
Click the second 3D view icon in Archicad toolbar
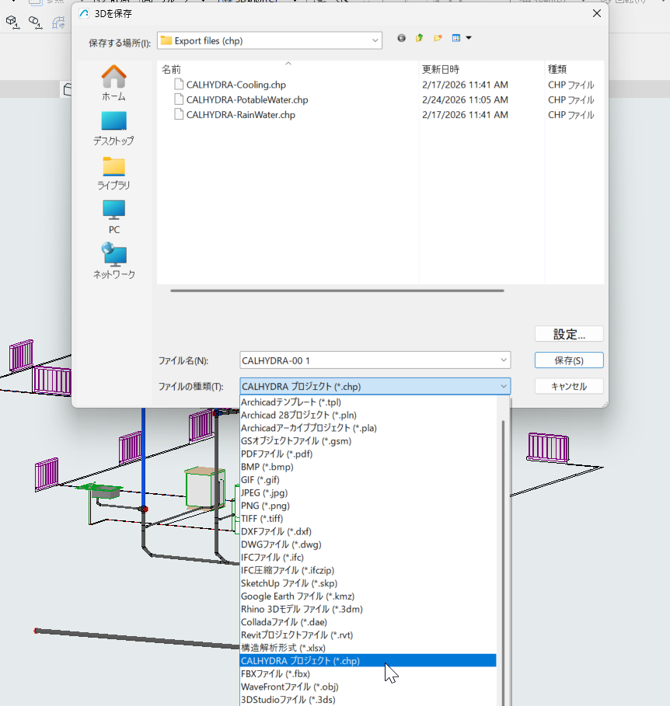35,22
